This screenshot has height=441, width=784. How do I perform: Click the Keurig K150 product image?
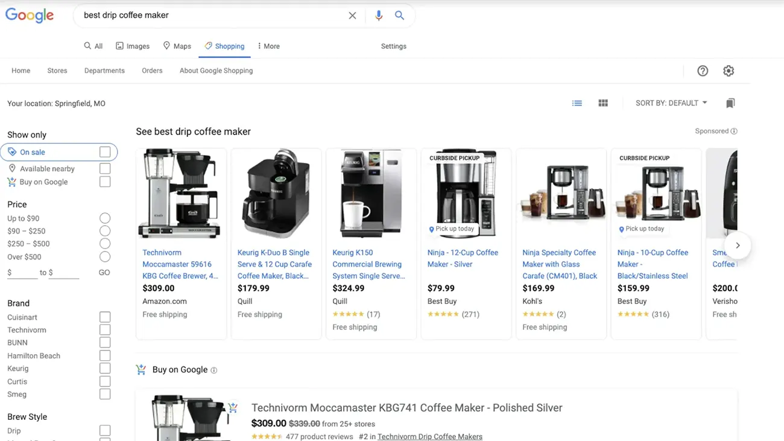371,194
